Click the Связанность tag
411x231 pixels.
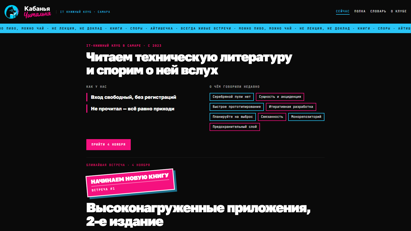point(272,117)
